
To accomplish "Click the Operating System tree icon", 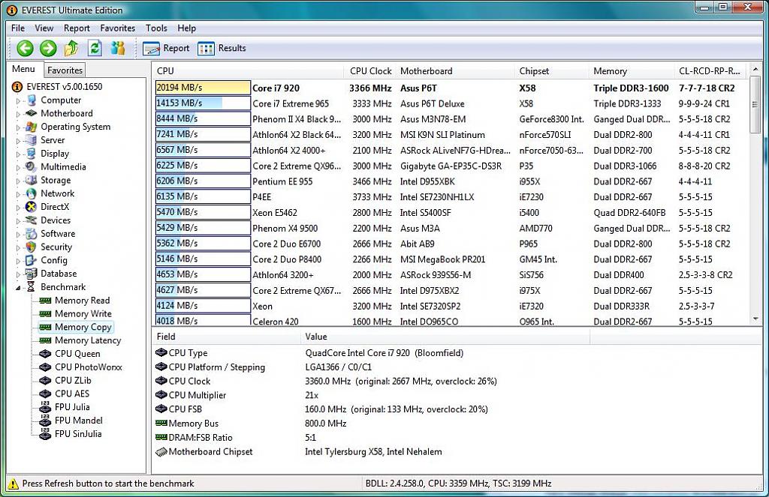I will click(x=32, y=127).
